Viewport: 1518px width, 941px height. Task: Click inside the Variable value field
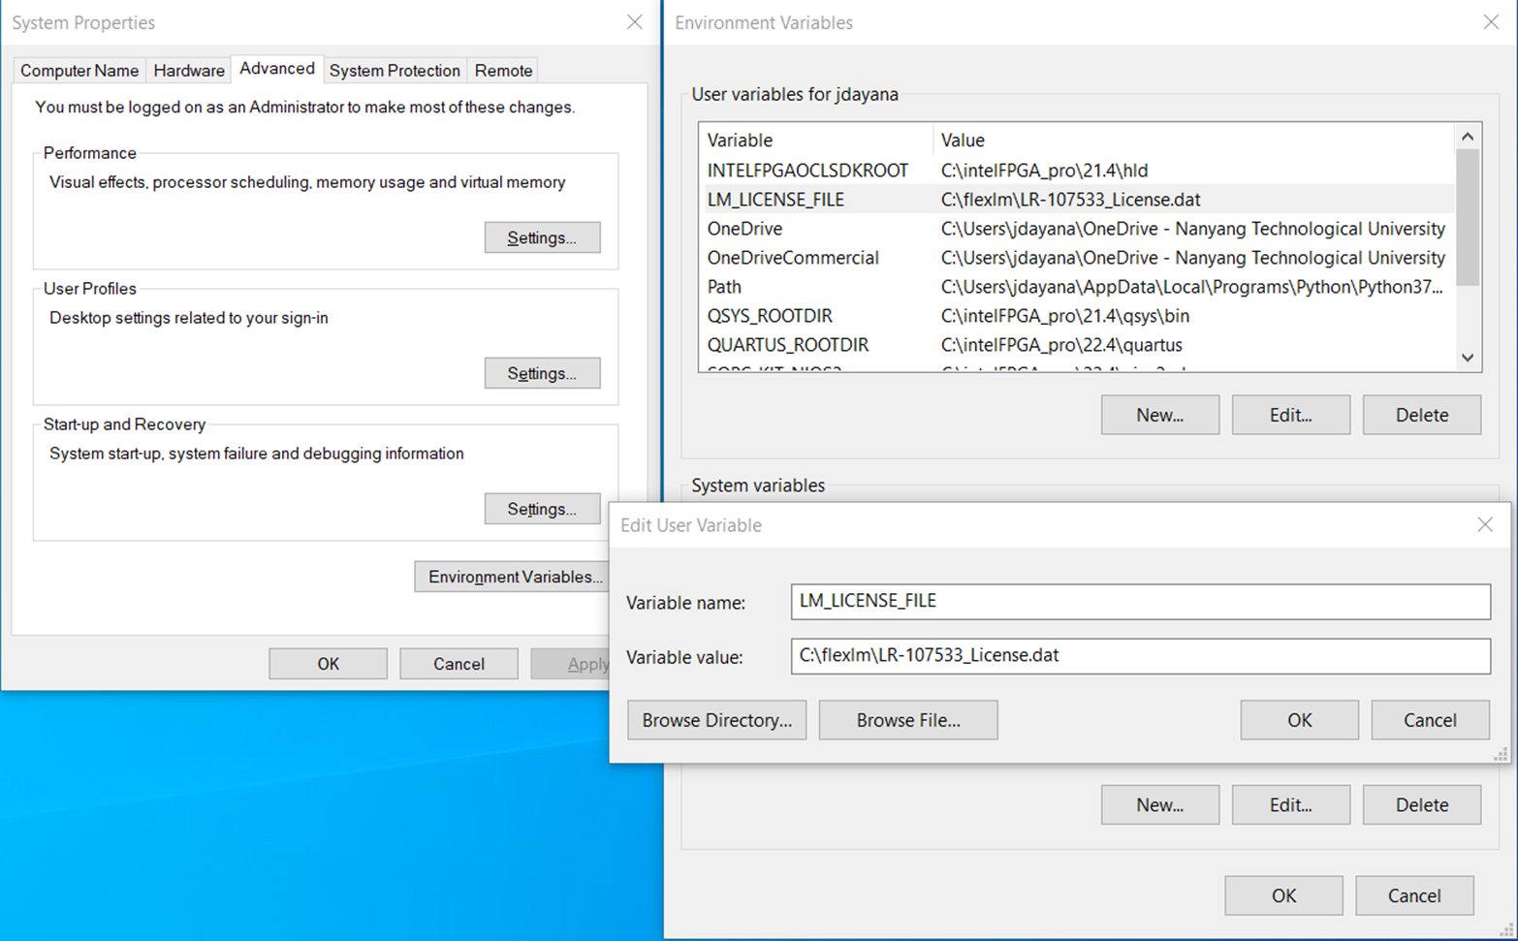tap(1139, 656)
